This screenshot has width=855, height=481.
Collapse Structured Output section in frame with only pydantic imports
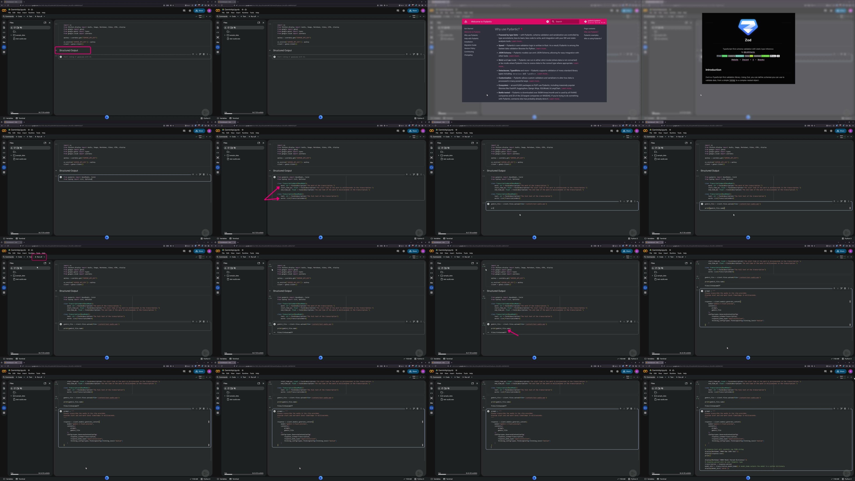point(56,171)
